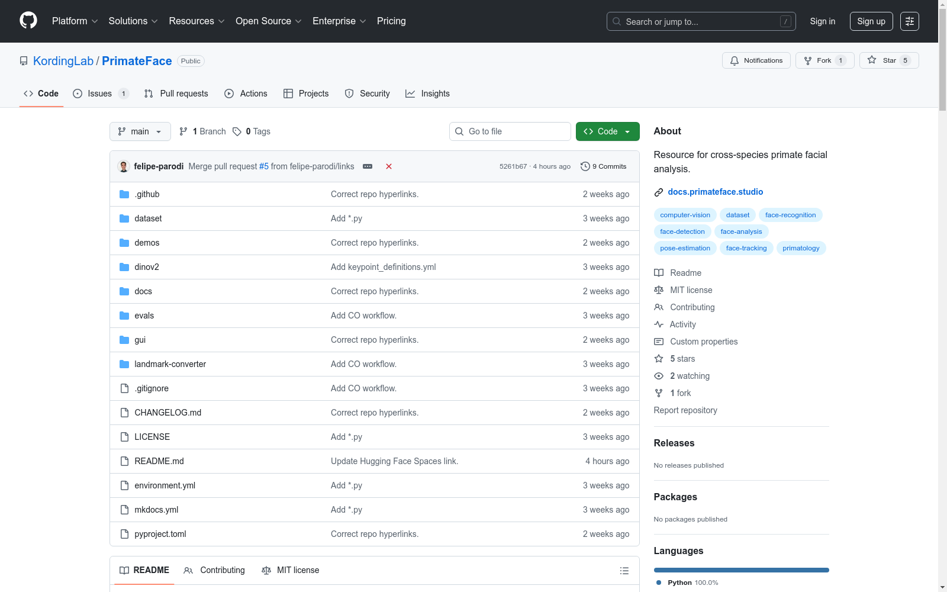Expand the Platform menu
Viewport: 947px width, 592px height.
pyautogui.click(x=75, y=21)
